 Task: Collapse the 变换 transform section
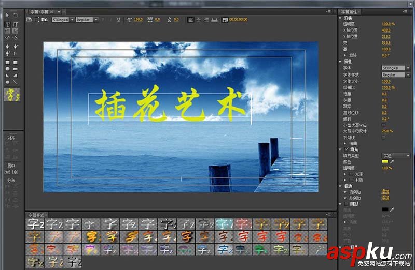pyautogui.click(x=340, y=18)
